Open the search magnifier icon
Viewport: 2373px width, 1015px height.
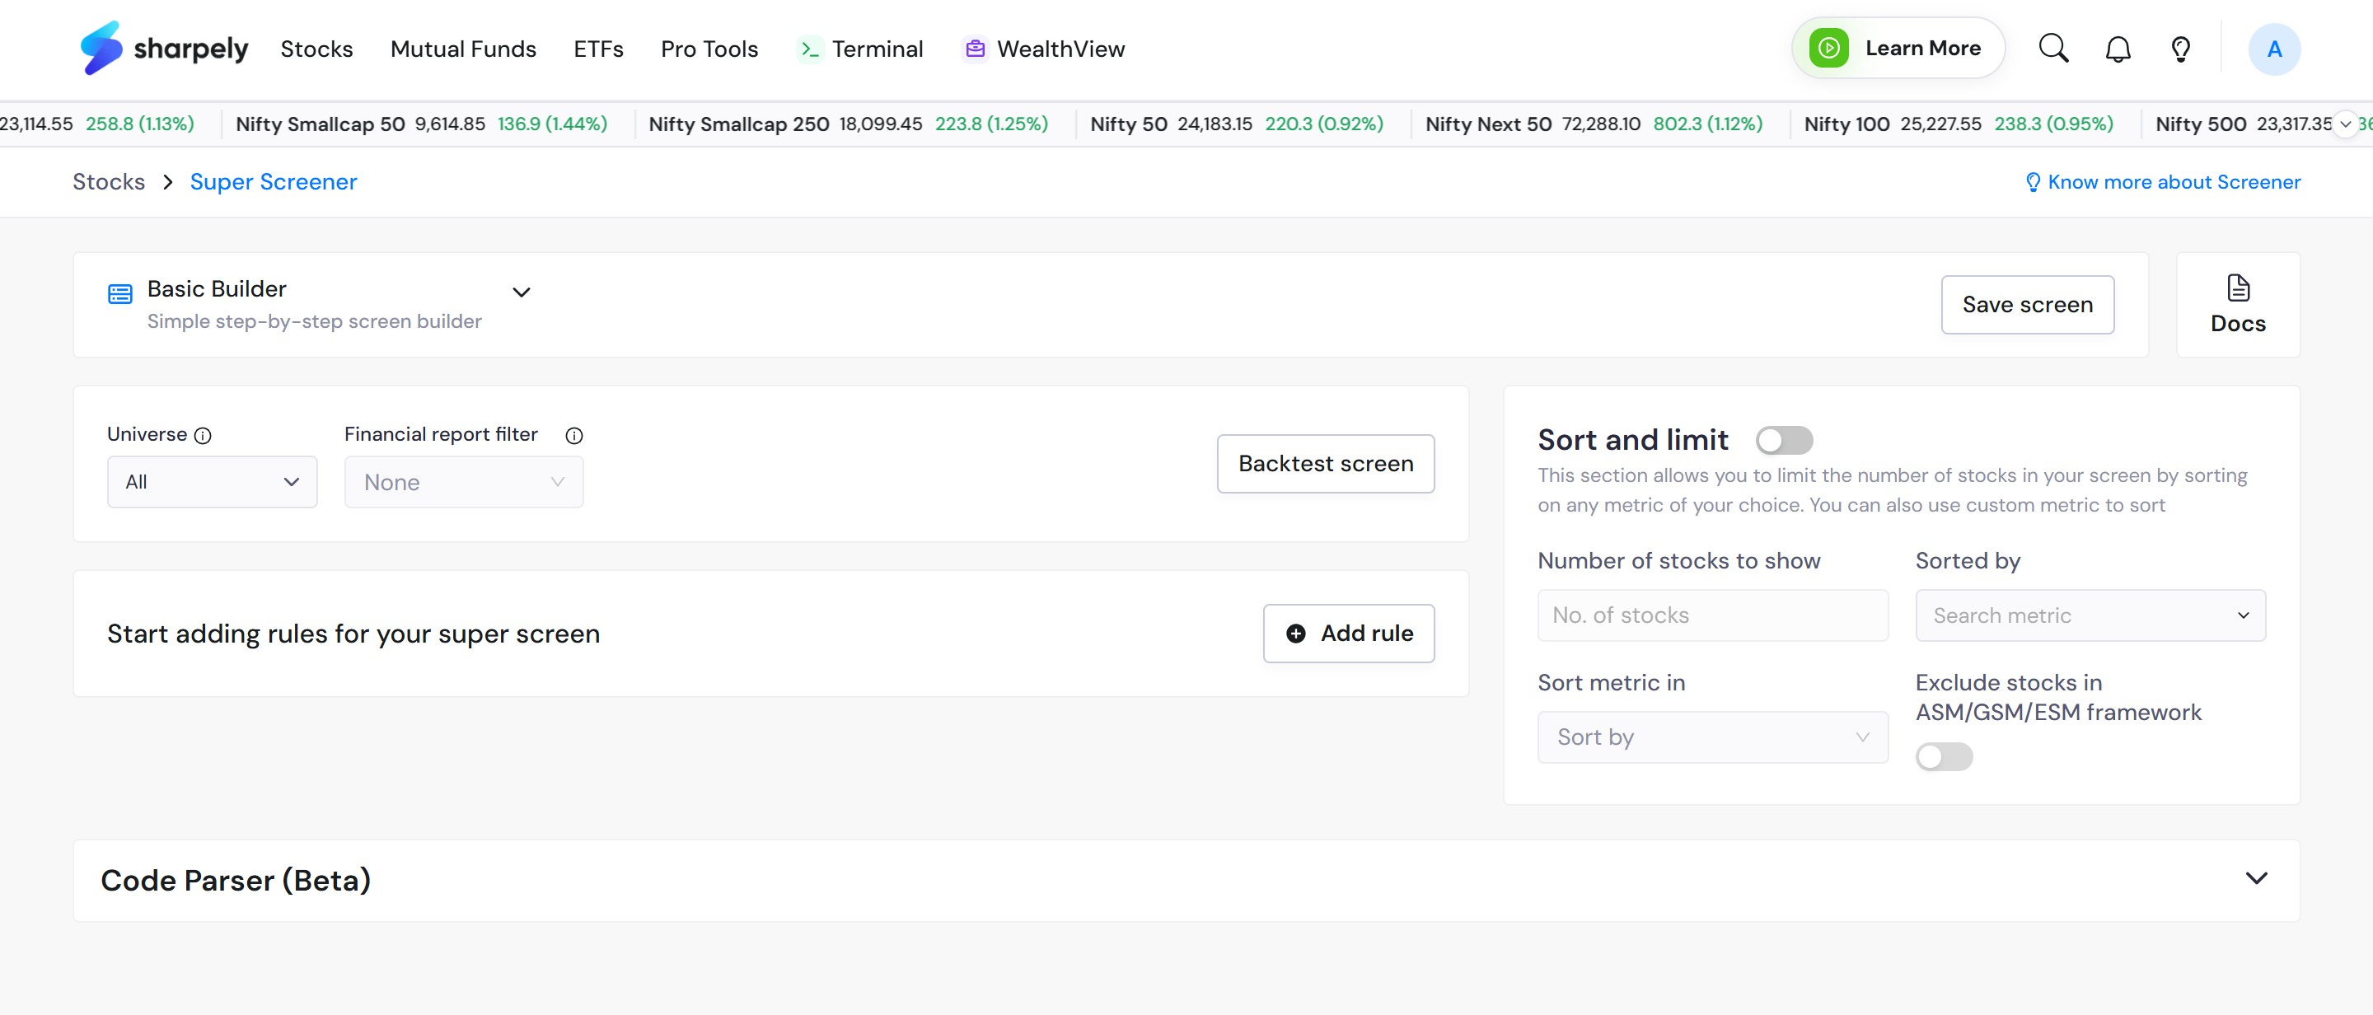point(2053,48)
